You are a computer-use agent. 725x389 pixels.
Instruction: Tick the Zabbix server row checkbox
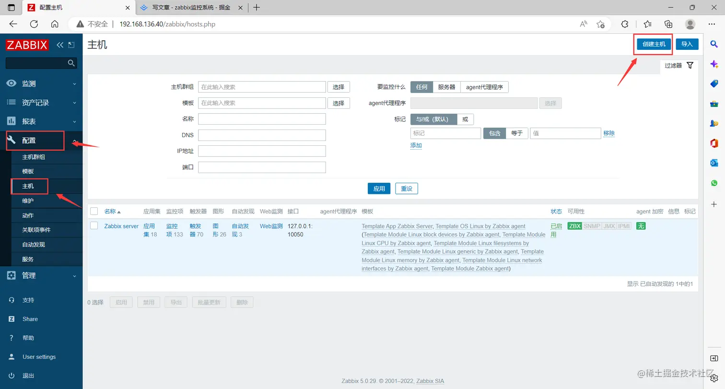tap(94, 226)
